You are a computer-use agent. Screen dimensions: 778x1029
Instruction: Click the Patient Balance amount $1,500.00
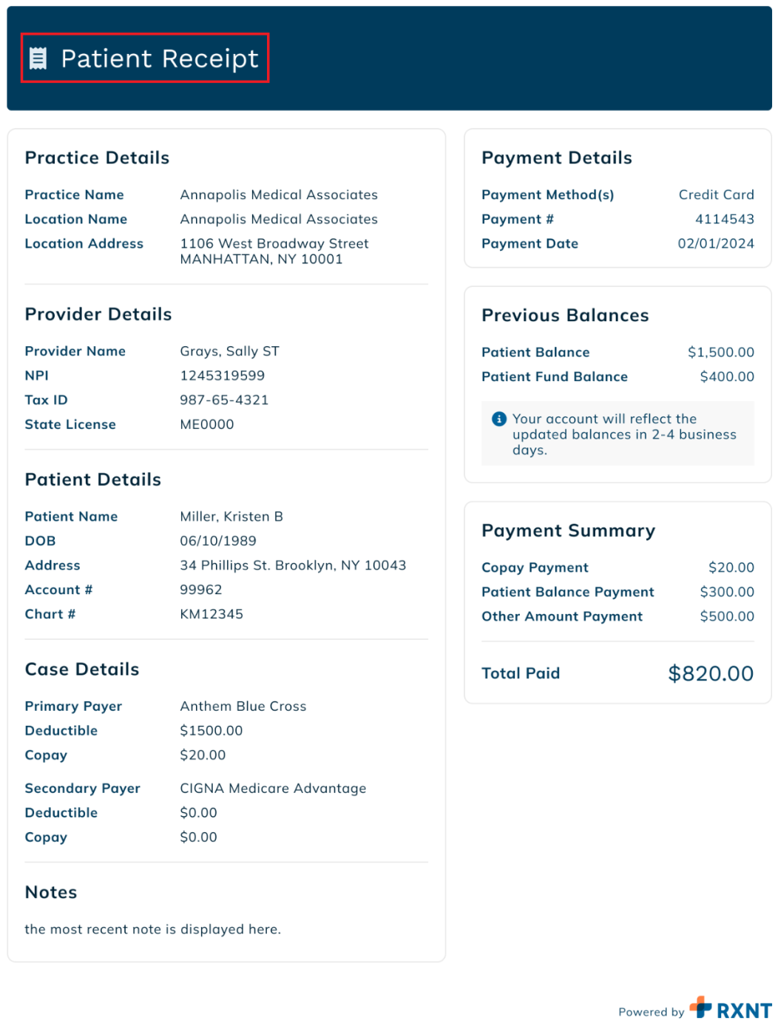point(721,352)
